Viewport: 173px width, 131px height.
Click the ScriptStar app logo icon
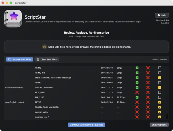13,18
